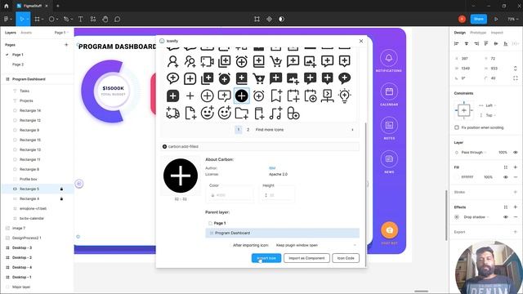523x294 pixels.
Task: Click the Calendar sidebar icon
Action: pyautogui.click(x=389, y=91)
